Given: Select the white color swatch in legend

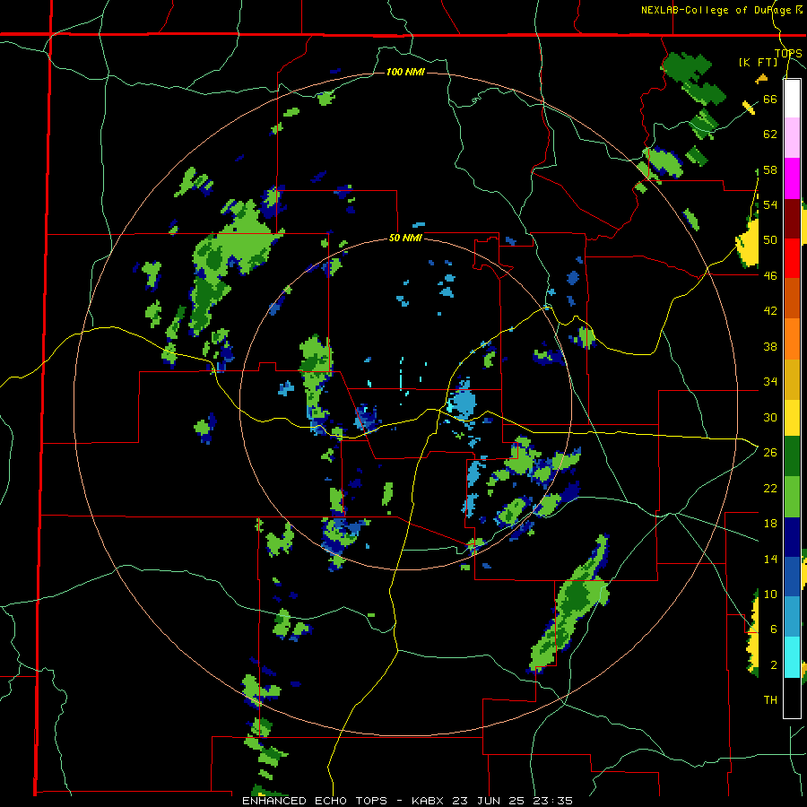Looking at the screenshot, I should click(792, 99).
